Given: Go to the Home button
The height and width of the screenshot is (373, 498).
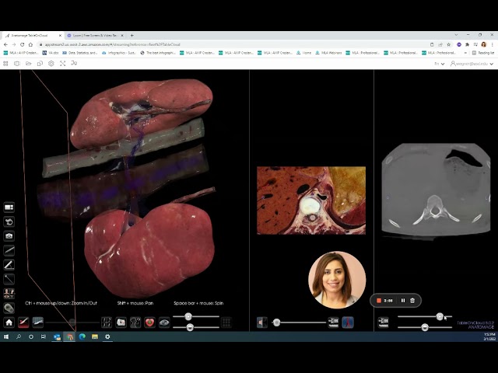Looking at the screenshot, I should click(x=9, y=322).
